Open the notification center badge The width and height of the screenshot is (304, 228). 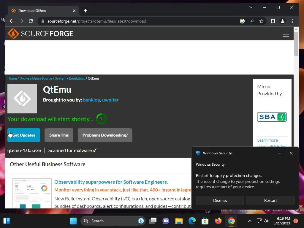coord(296,221)
